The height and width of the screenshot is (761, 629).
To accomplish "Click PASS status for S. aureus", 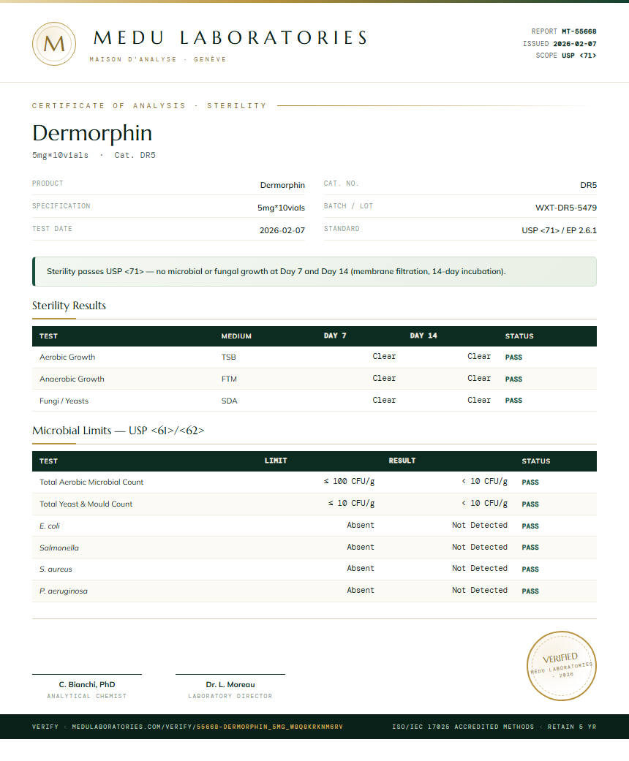I will point(530,569).
